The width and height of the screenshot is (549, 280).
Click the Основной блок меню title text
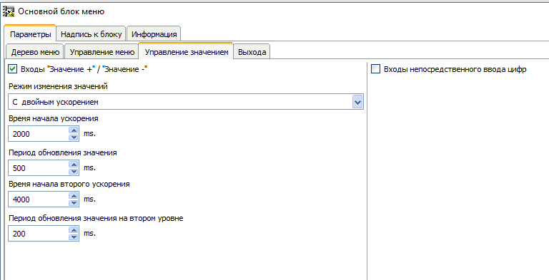[x=61, y=11]
